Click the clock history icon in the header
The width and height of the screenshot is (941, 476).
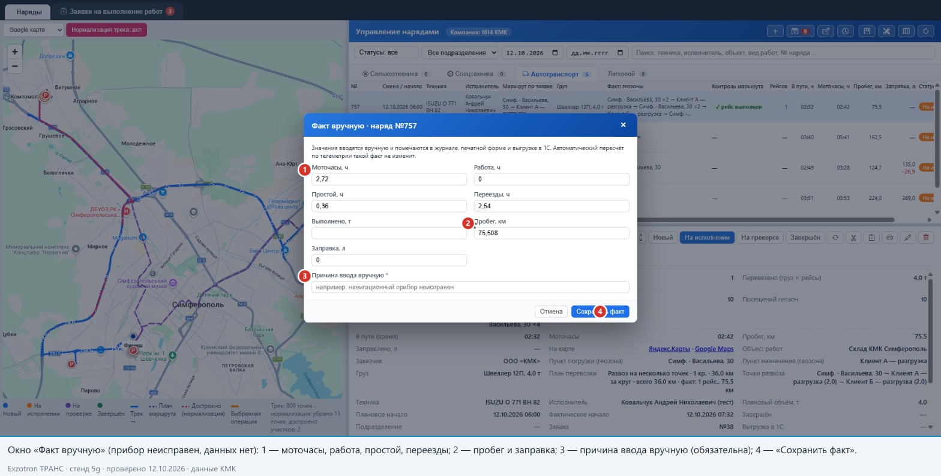845,31
